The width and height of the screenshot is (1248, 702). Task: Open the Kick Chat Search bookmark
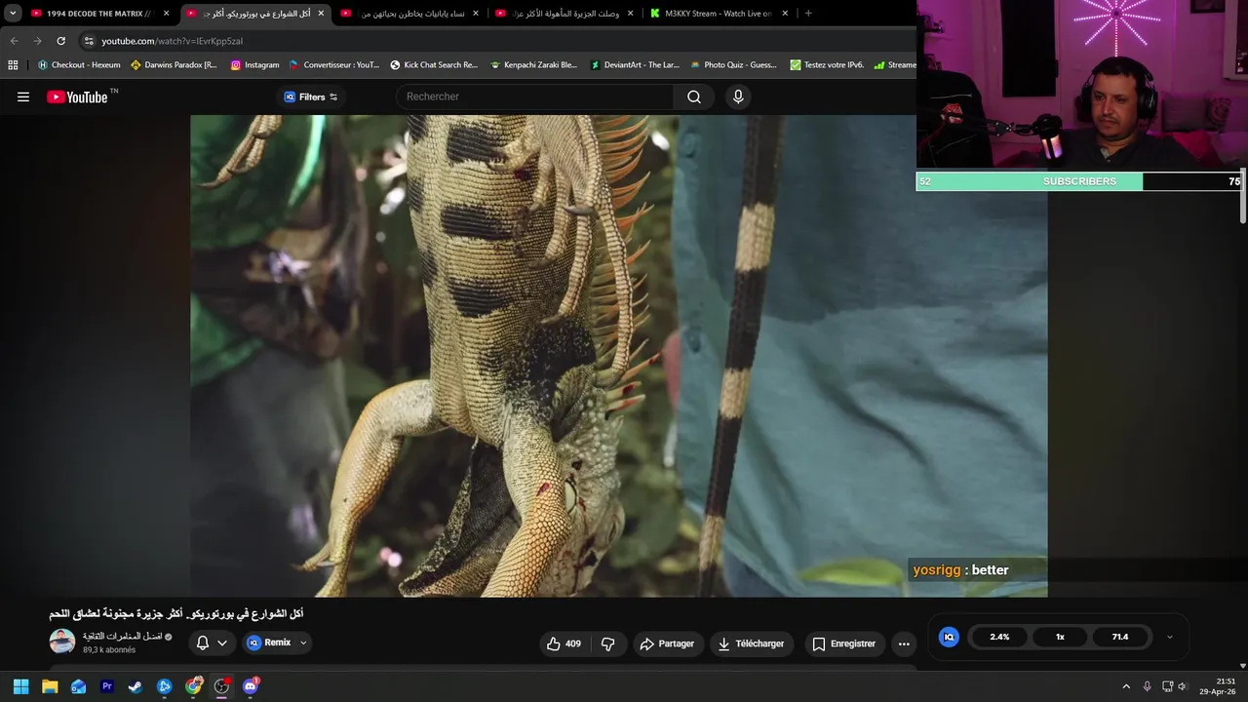(x=434, y=65)
